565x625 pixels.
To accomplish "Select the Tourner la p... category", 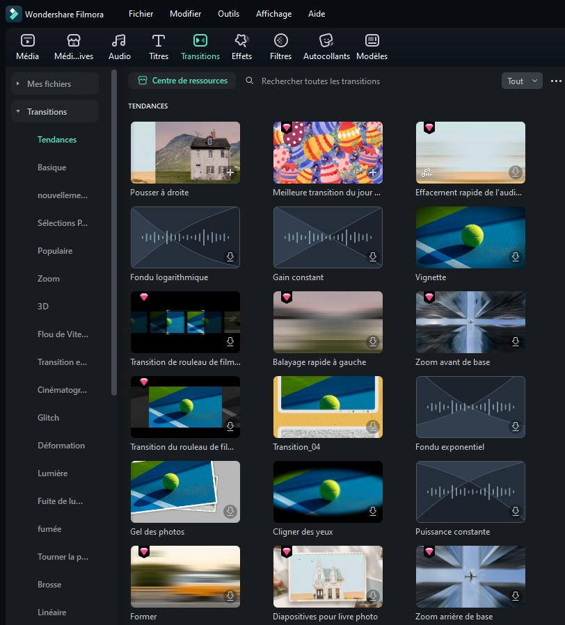I will [63, 556].
